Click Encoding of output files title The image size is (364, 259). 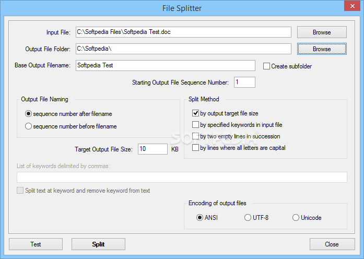coord(217,203)
